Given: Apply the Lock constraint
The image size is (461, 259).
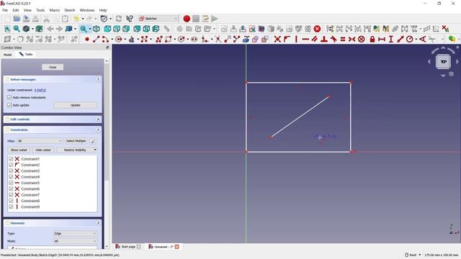Looking at the screenshot, I should click(372, 39).
